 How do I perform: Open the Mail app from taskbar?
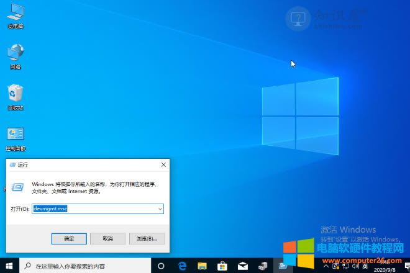click(243, 266)
